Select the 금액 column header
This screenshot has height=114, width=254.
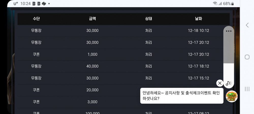pos(92,19)
